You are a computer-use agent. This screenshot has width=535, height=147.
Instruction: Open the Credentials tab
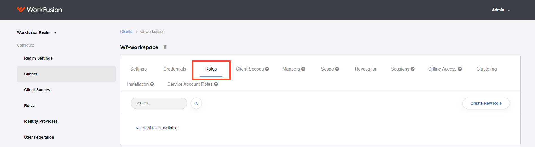[175, 69]
